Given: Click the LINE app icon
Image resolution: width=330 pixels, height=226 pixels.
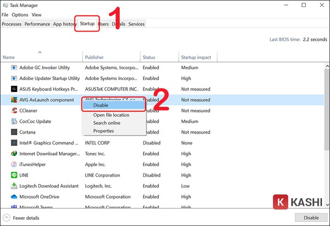Looking at the screenshot, I should (14, 175).
